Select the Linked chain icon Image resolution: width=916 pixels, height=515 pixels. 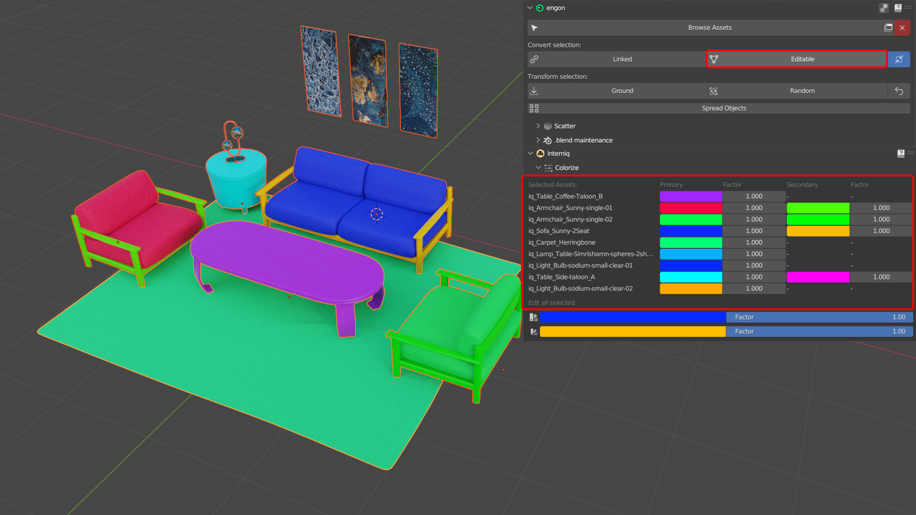pyautogui.click(x=534, y=59)
